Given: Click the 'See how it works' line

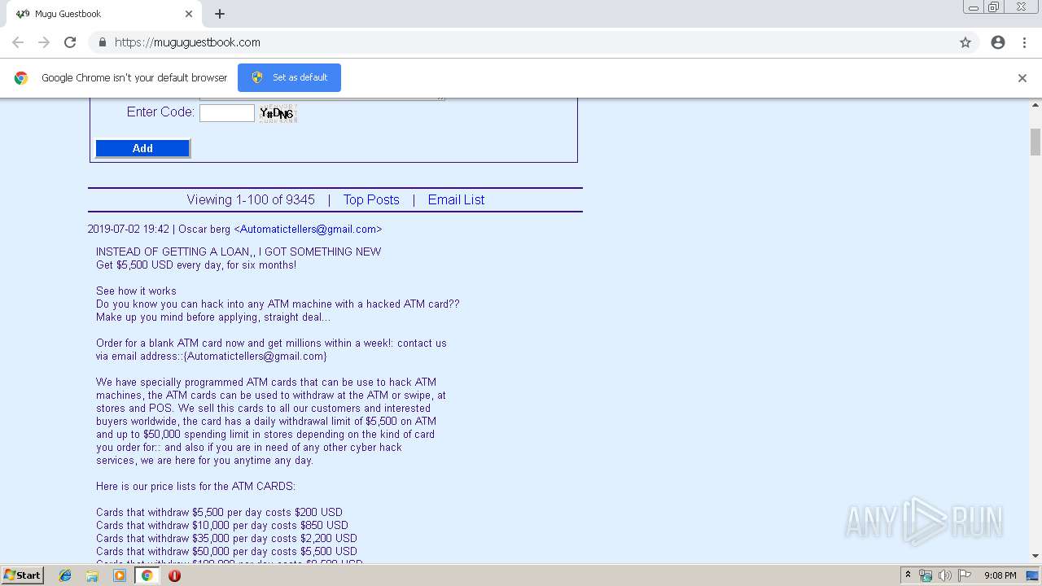Looking at the screenshot, I should 136,291.
